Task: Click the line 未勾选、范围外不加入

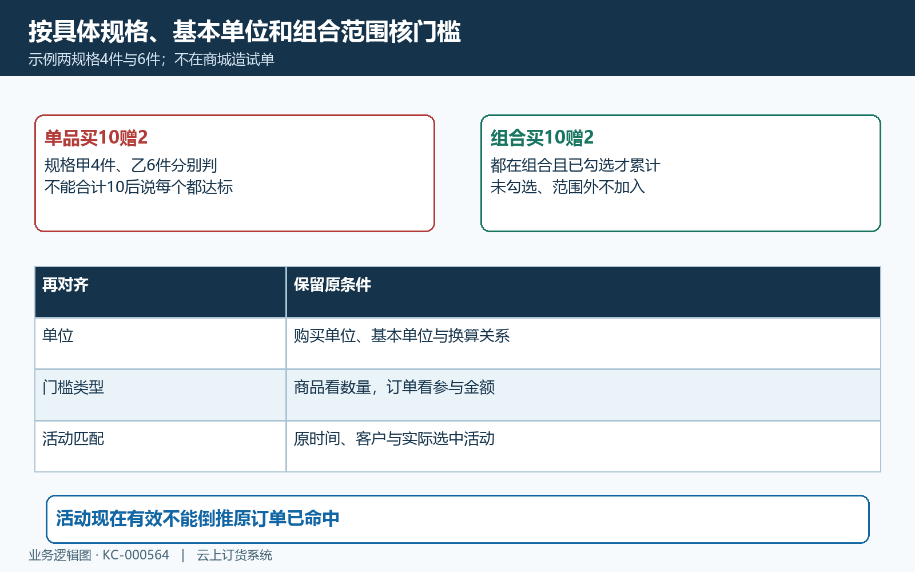Action: [x=568, y=187]
